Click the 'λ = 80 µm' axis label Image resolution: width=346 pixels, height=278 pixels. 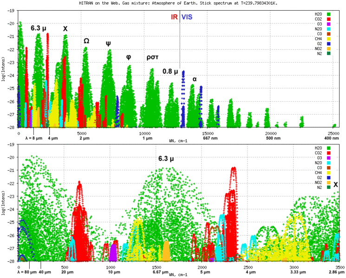[27, 272]
